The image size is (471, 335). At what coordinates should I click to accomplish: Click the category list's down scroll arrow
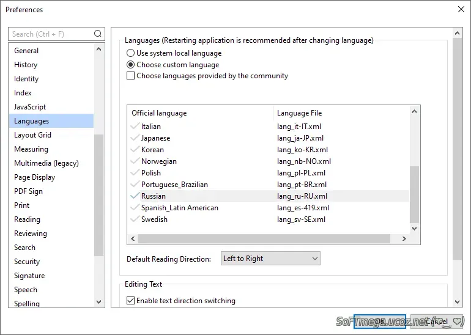pyautogui.click(x=99, y=301)
